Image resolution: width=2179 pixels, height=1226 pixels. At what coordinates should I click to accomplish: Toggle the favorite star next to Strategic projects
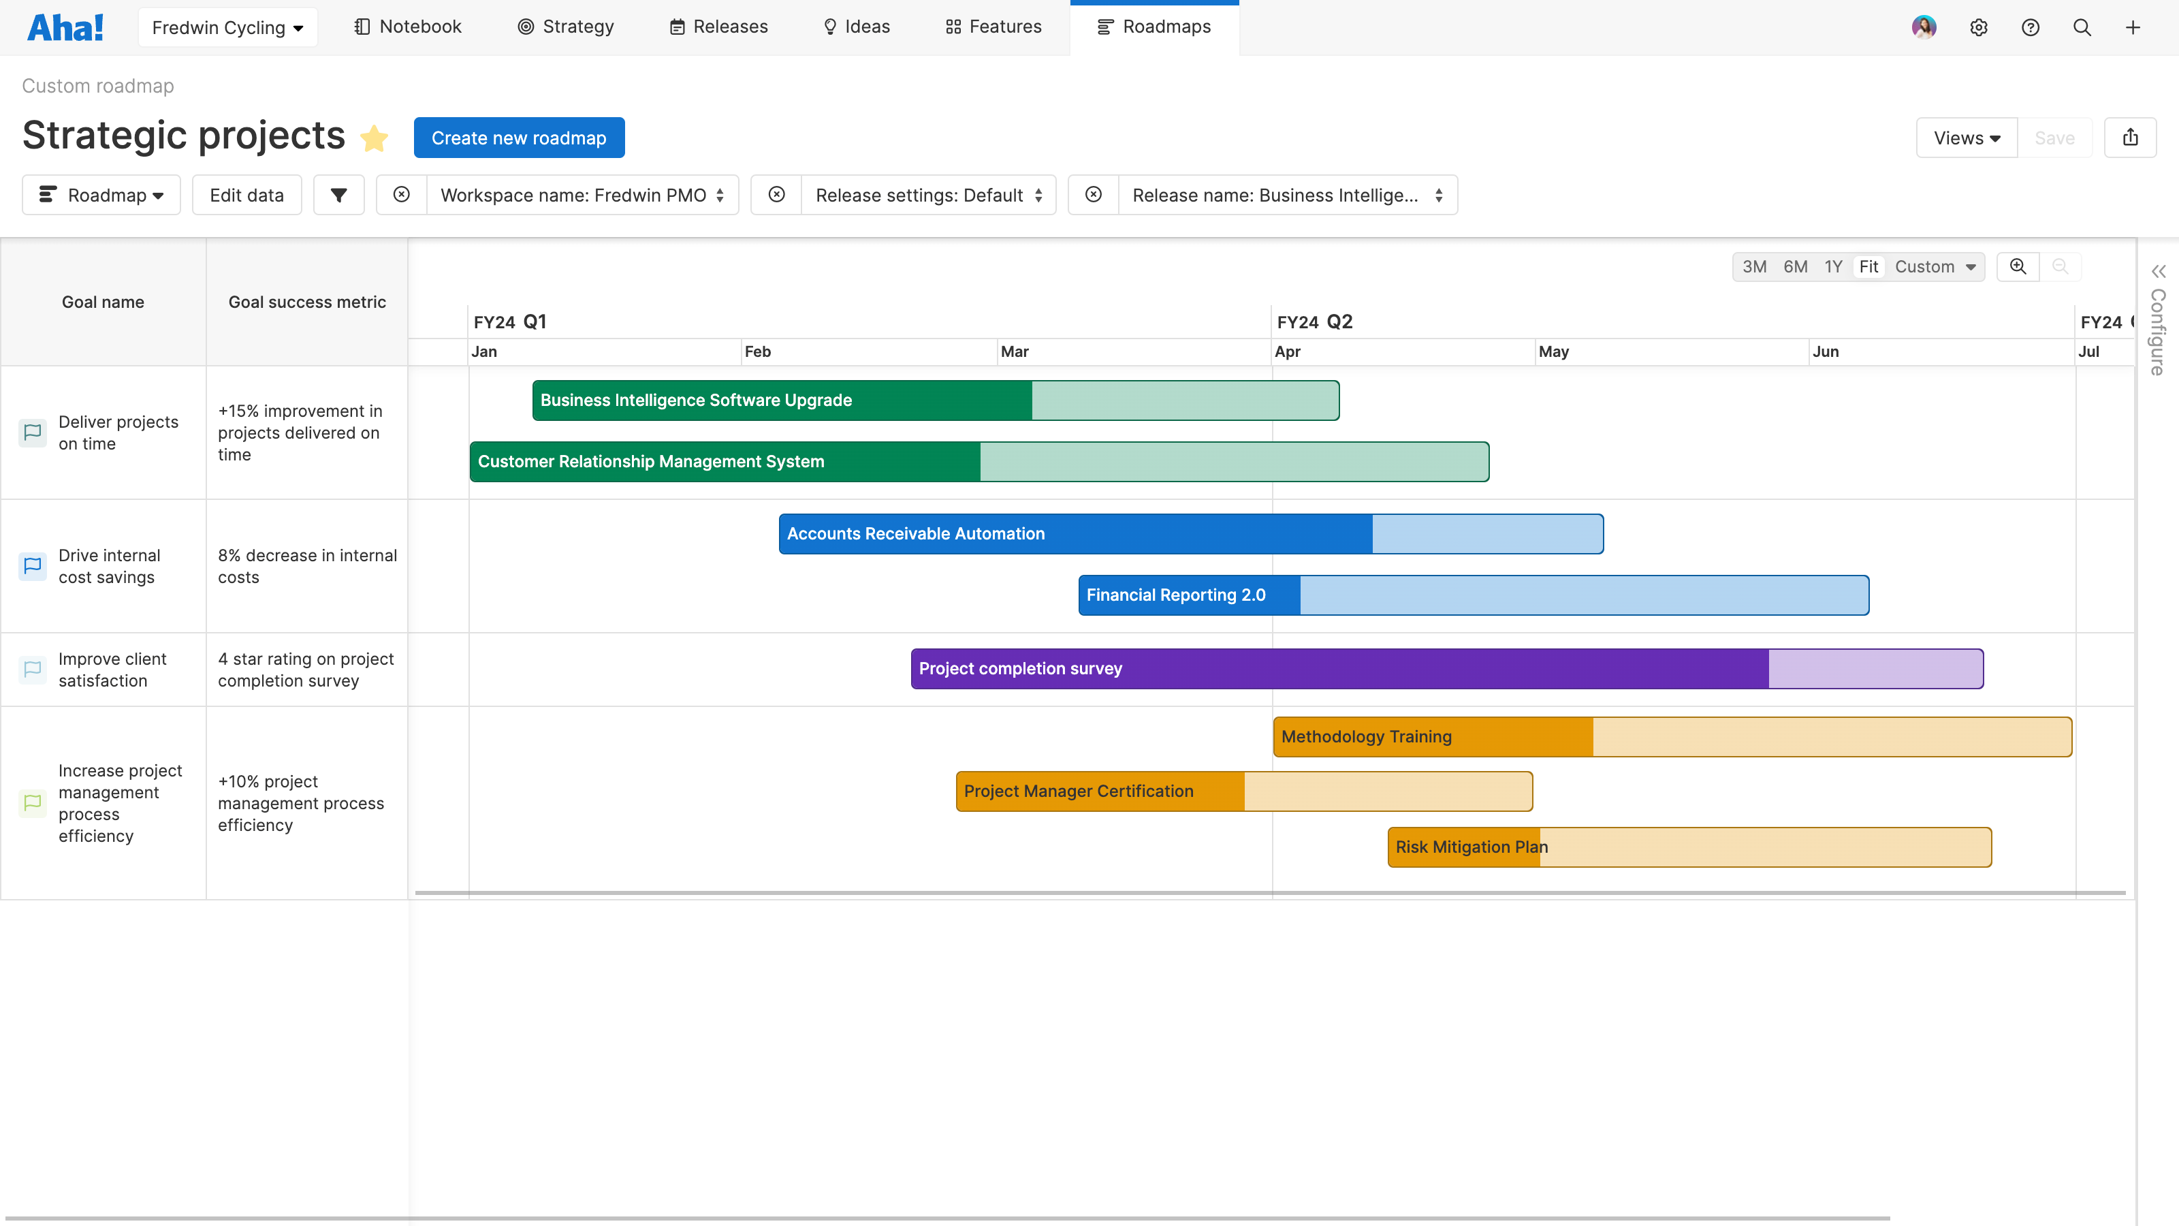[374, 138]
